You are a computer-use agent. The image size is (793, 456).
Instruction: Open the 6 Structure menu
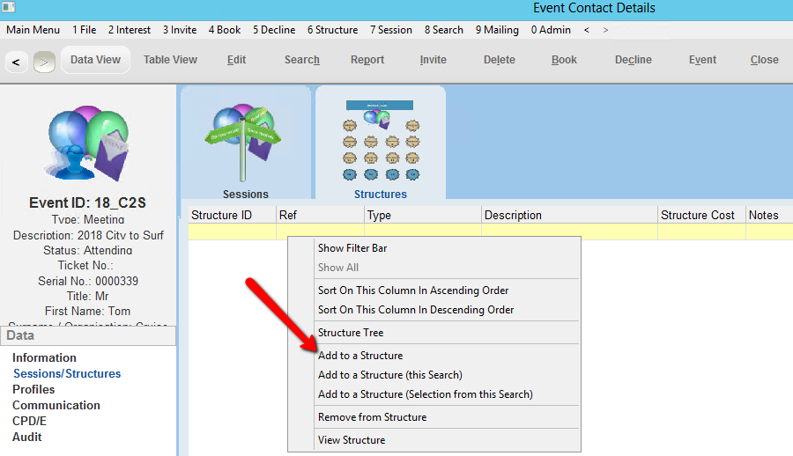[x=332, y=30]
